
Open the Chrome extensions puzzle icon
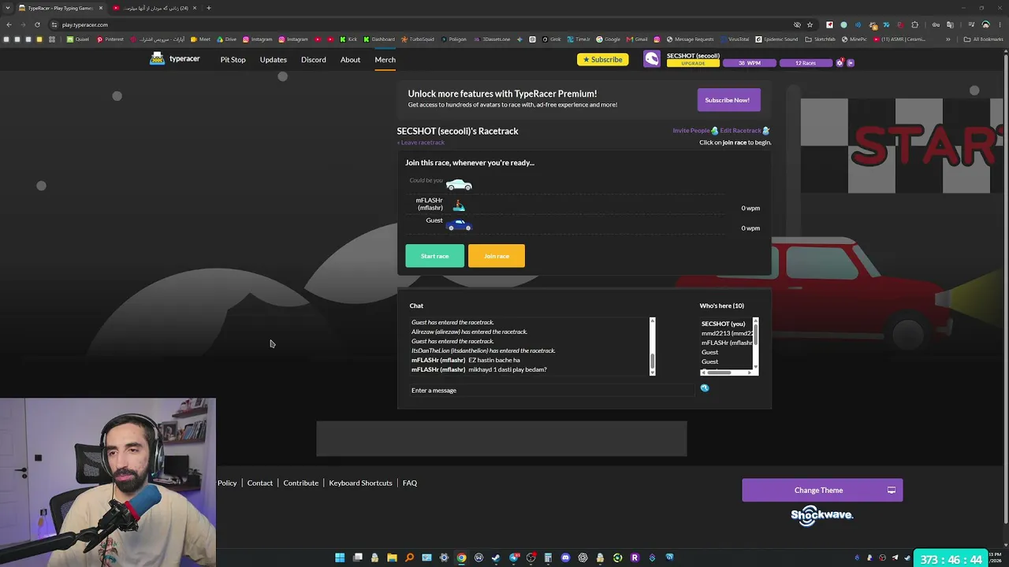click(914, 24)
